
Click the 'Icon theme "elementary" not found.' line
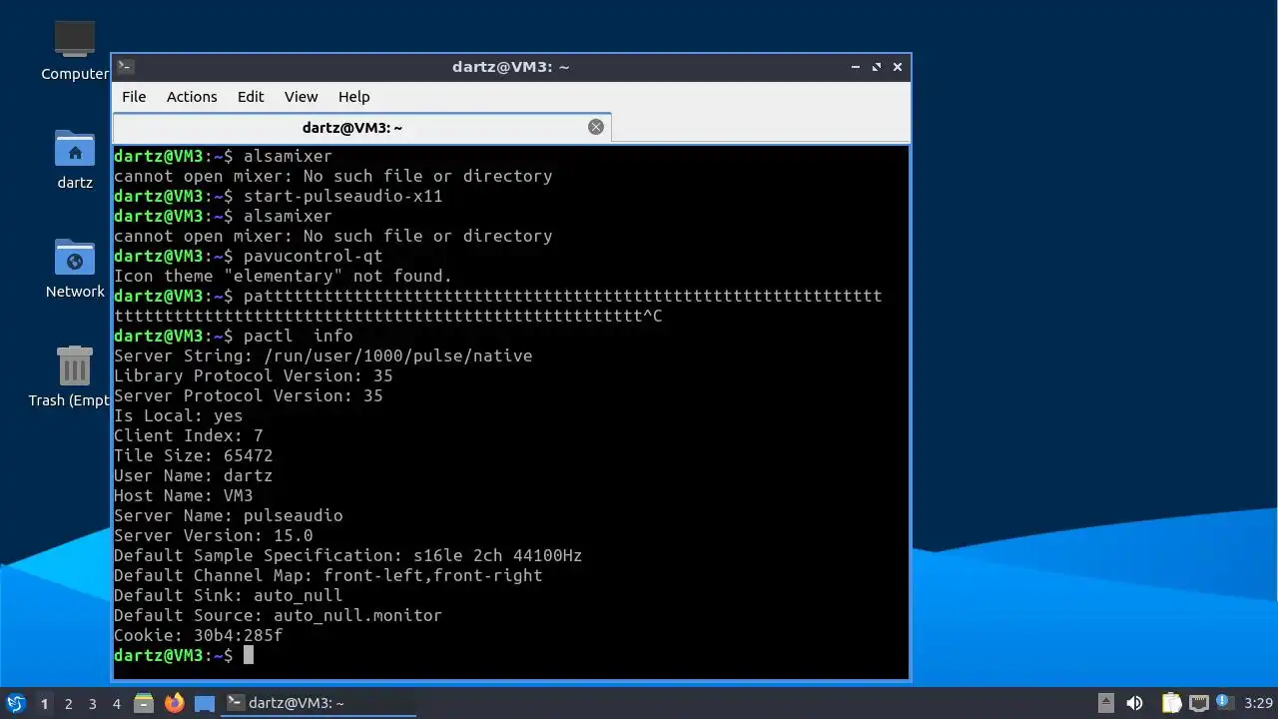(284, 276)
